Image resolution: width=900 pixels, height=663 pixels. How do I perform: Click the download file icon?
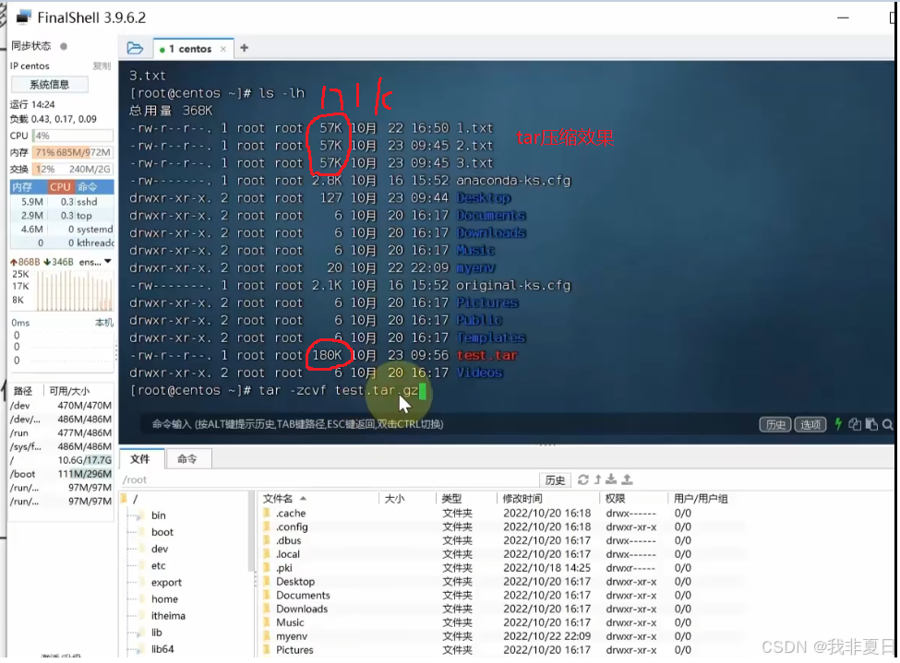click(x=611, y=479)
